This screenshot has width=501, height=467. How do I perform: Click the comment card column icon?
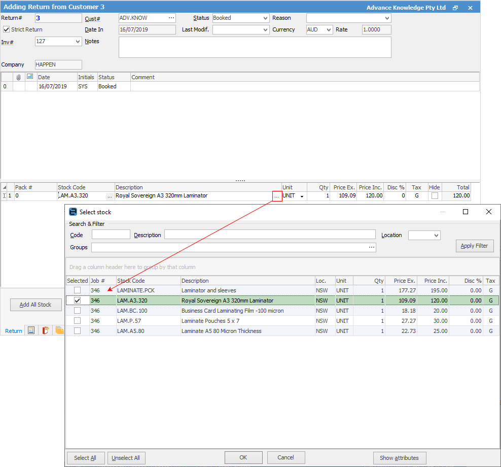click(30, 77)
